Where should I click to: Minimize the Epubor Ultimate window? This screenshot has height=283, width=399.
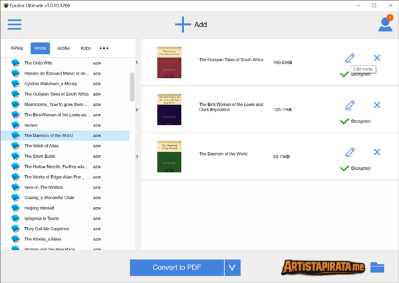point(358,5)
